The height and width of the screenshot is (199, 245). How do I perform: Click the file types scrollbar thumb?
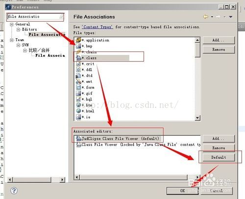coord(197,50)
